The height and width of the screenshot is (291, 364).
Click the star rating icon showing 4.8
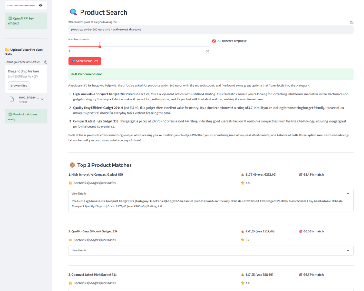tap(243, 183)
